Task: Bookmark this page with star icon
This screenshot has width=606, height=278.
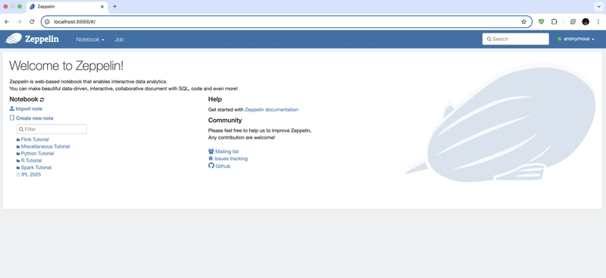Action: 523,22
